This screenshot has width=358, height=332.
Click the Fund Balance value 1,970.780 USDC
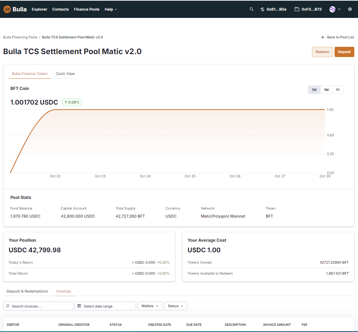tap(25, 216)
